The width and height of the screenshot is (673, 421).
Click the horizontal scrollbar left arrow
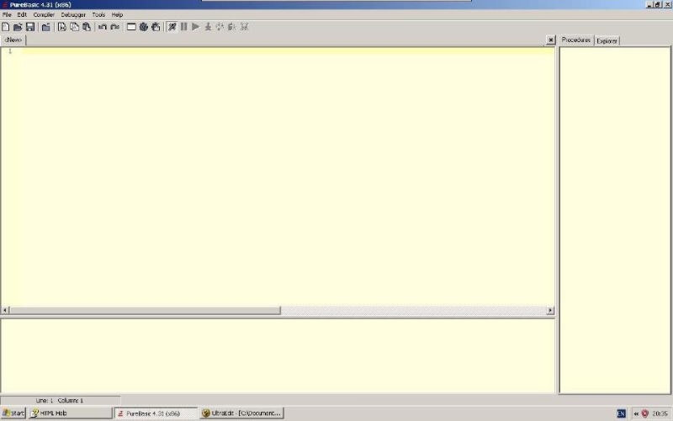pos(5,310)
